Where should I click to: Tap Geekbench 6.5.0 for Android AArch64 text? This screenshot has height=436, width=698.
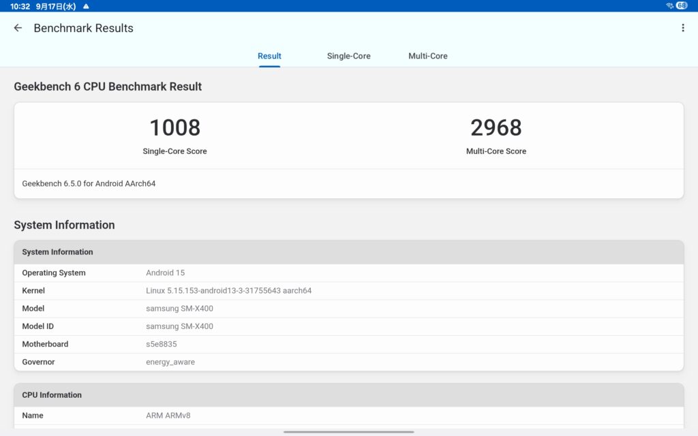89,184
